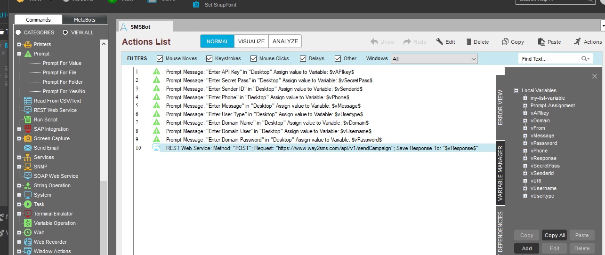Click the Find Text input field
The image size is (605, 255).
tap(549, 59)
